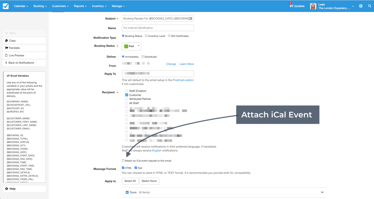Uncheck the Customer recipient
The image size is (374, 199).
pyautogui.click(x=127, y=95)
